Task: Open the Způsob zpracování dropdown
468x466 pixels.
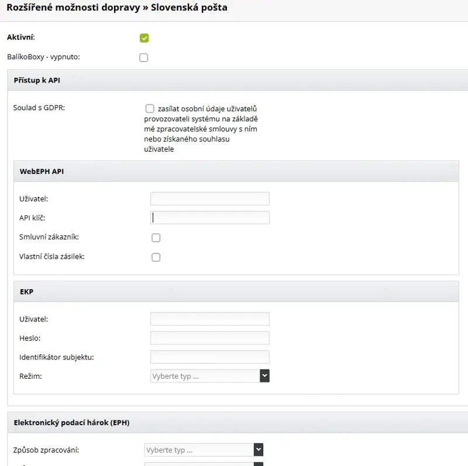Action: (204, 450)
